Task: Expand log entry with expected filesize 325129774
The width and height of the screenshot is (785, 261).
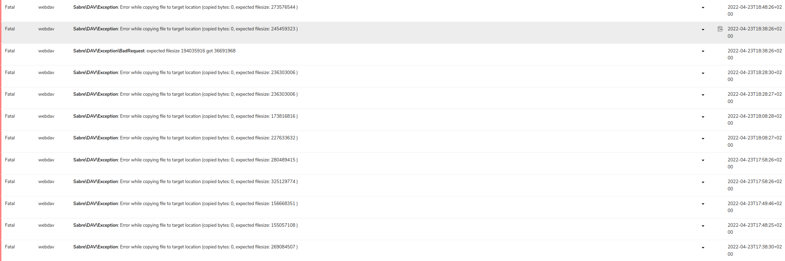Action: [x=703, y=182]
